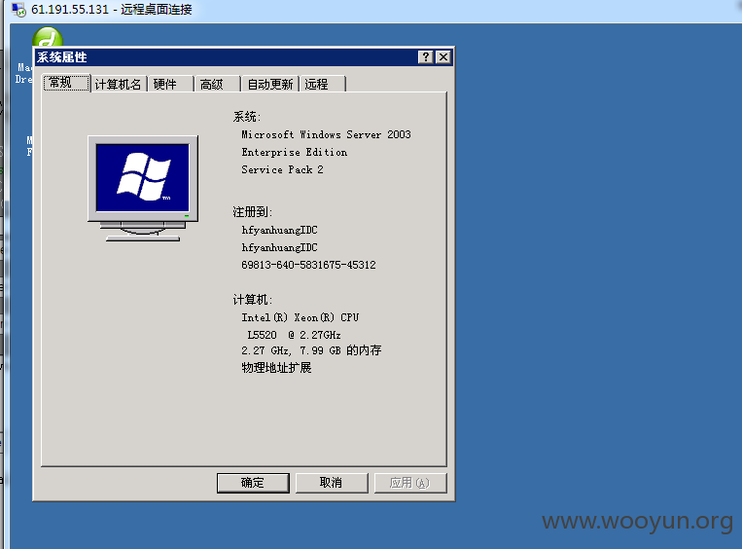Open the 硬件 tab
Viewport: 742px width, 549px height.
click(x=170, y=85)
